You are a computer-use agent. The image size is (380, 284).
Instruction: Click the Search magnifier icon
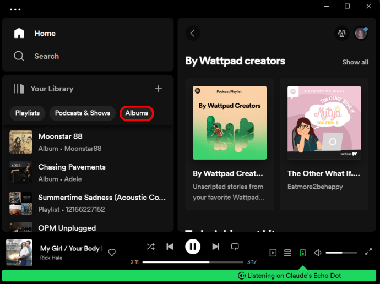click(19, 56)
